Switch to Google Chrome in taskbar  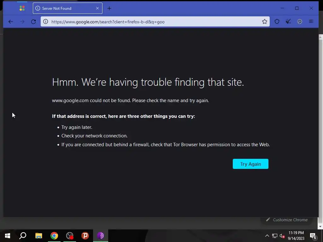[54, 236]
